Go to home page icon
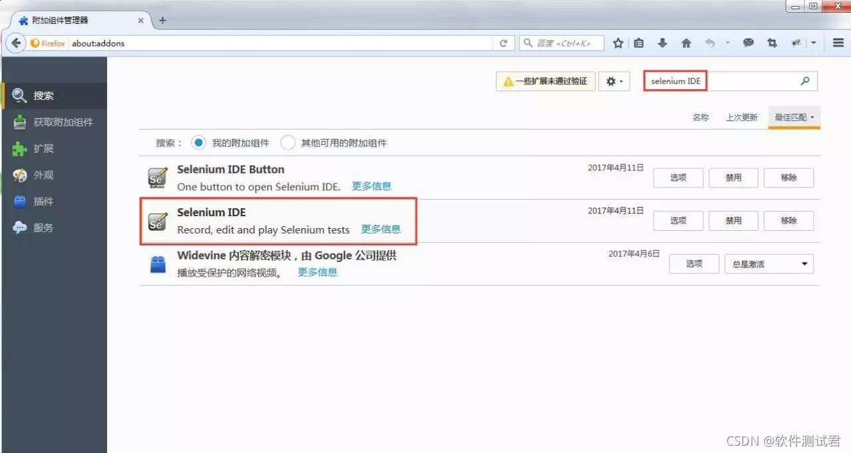The image size is (851, 453). coord(686,43)
